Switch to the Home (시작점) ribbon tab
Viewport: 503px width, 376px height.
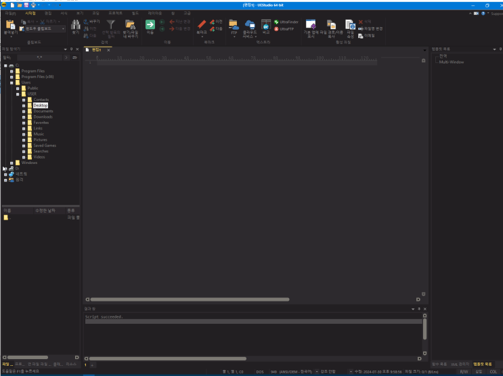tap(30, 13)
